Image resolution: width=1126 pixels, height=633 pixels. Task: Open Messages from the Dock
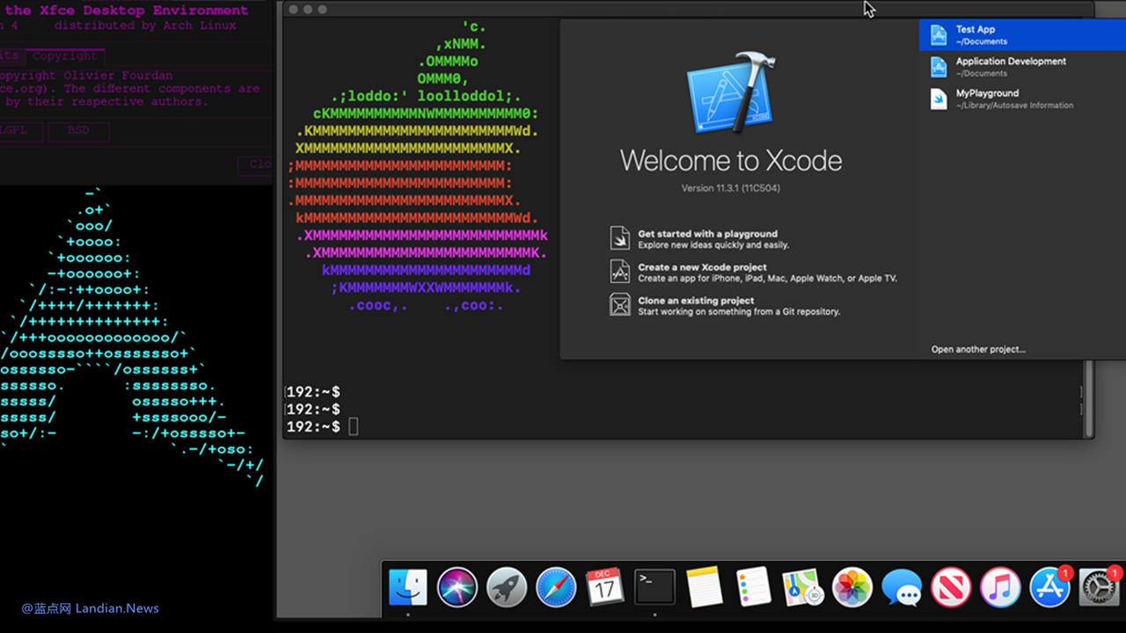click(x=902, y=588)
